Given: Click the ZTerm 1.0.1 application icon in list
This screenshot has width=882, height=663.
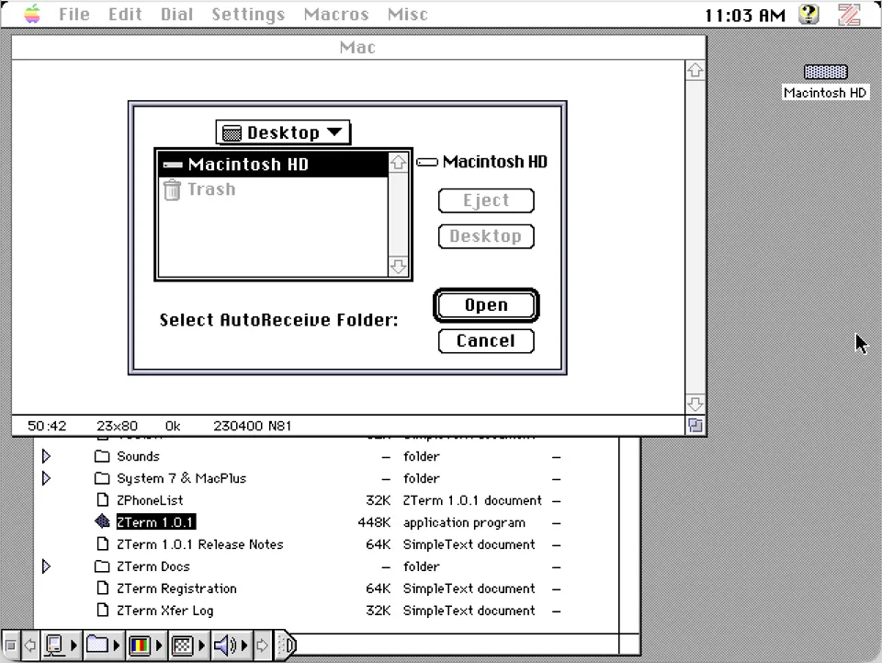Looking at the screenshot, I should (x=102, y=522).
